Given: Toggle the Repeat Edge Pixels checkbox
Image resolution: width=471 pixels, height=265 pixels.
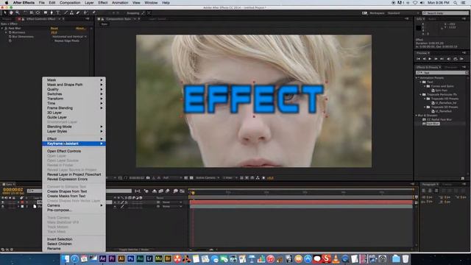Looking at the screenshot, I should 53,40.
